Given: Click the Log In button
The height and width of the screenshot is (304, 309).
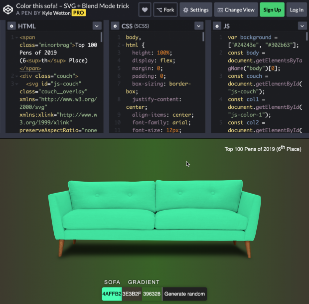Looking at the screenshot, I should click(297, 9).
